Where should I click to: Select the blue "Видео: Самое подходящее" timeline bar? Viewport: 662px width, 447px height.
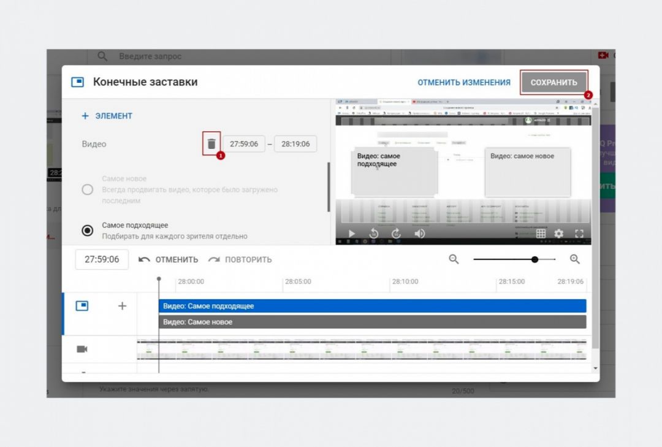point(372,306)
